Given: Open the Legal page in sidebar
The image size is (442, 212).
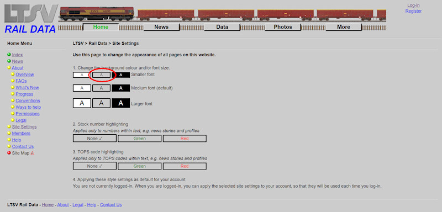Looking at the screenshot, I should click(21, 120).
